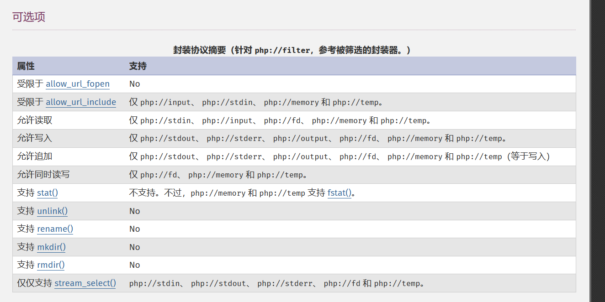This screenshot has height=302, width=605.
Task: Open the stream_select() link
Action: click(x=85, y=283)
